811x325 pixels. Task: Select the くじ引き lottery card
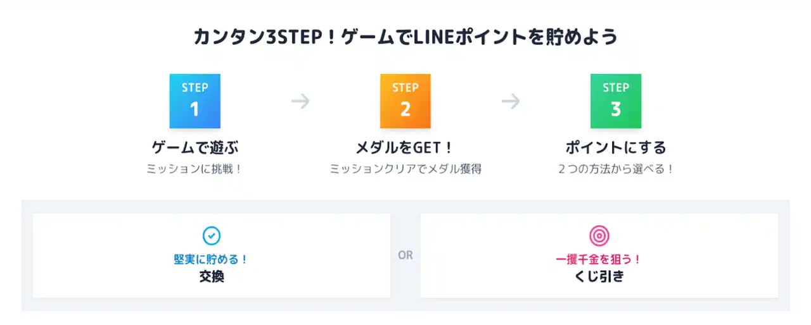(599, 255)
